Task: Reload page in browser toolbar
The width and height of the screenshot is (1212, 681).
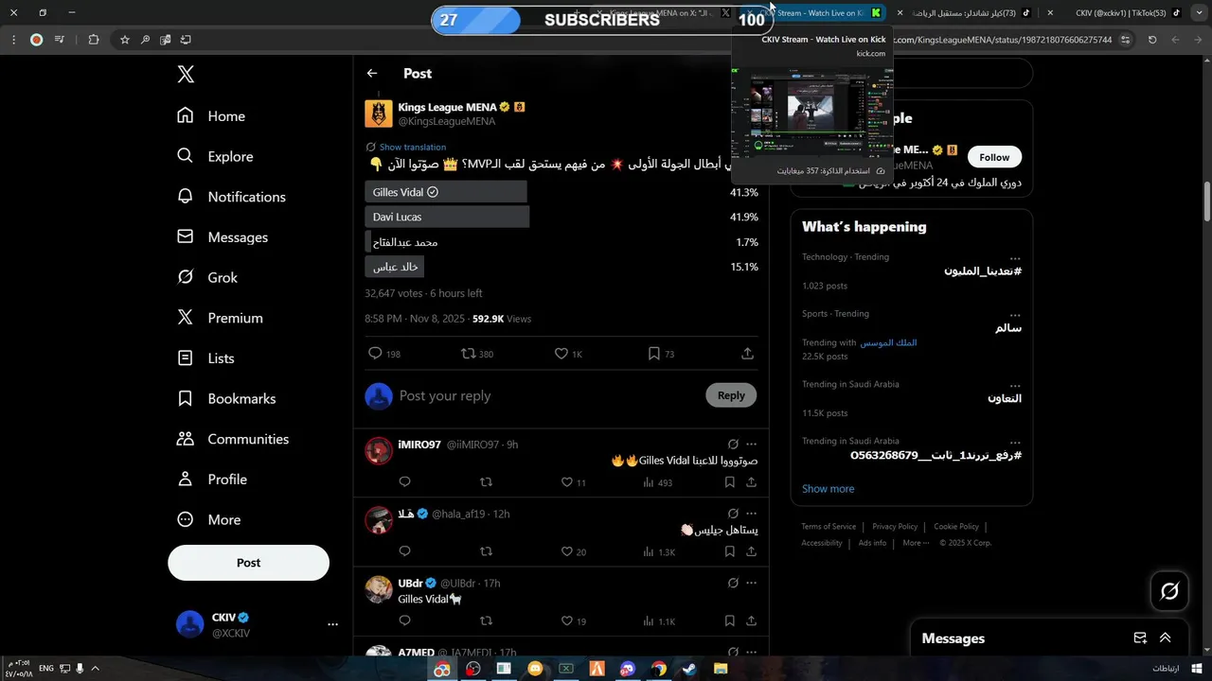Action: (1152, 40)
